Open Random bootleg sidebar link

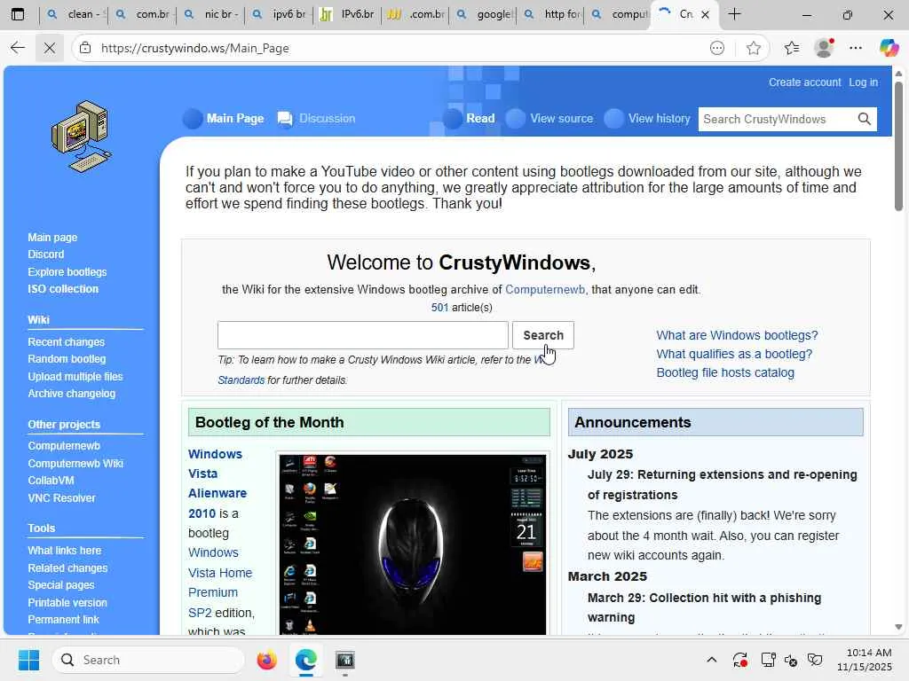[67, 358]
